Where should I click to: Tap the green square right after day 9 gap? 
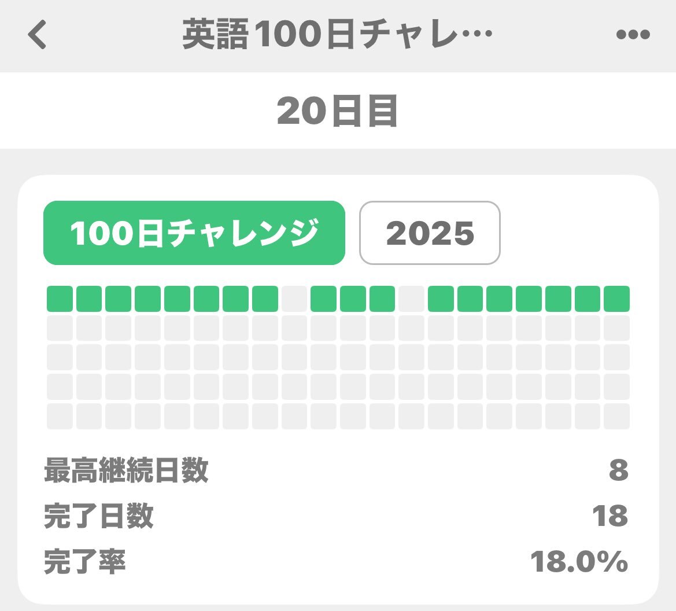[x=323, y=299]
